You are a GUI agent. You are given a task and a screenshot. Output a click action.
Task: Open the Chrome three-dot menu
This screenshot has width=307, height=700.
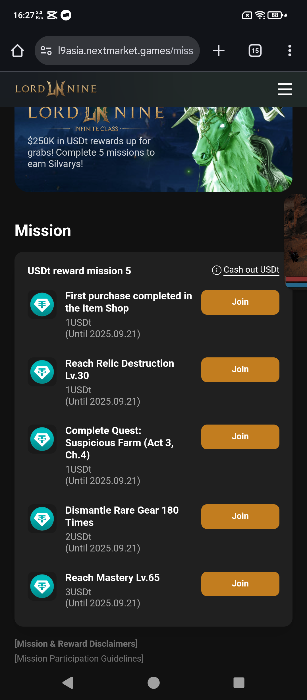tap(290, 50)
